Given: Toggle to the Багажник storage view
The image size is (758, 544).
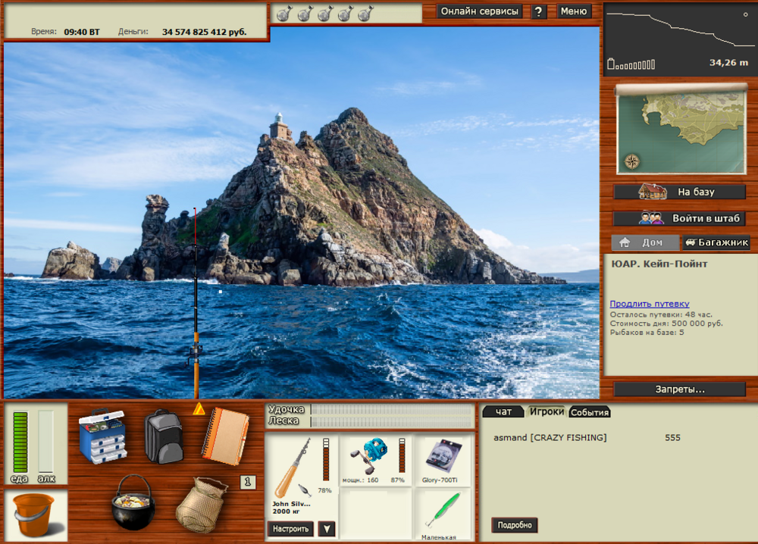Looking at the screenshot, I should coord(716,243).
